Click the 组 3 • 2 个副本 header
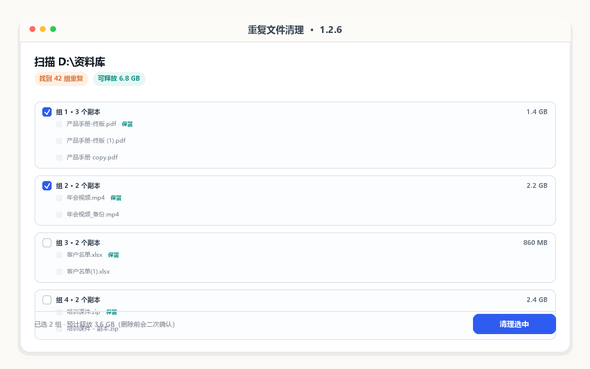590x369 pixels. [x=78, y=243]
